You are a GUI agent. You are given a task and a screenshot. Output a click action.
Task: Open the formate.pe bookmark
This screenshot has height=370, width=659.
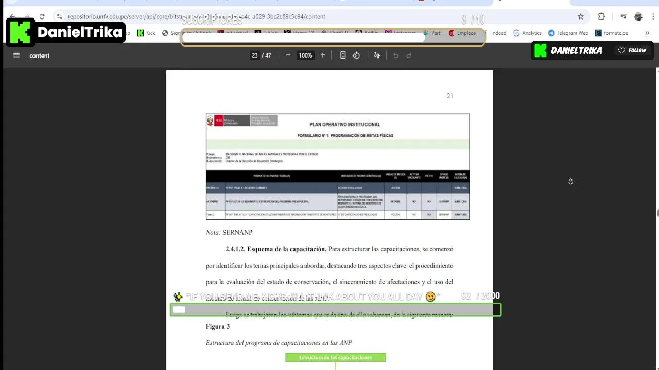coord(612,33)
